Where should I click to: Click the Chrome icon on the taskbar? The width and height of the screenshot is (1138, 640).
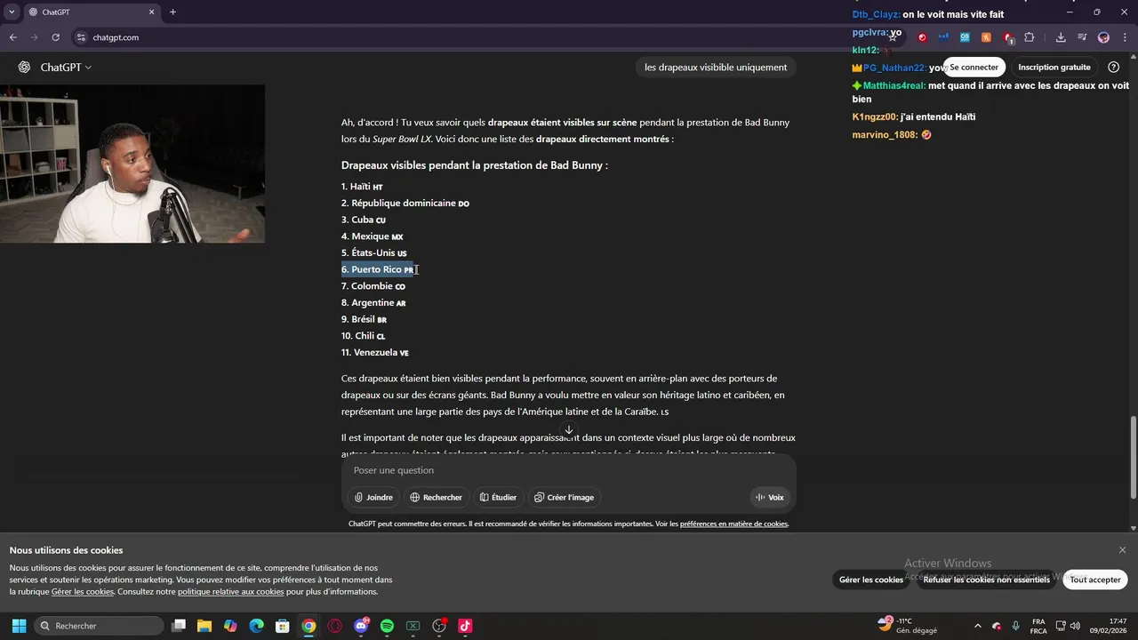pyautogui.click(x=309, y=626)
